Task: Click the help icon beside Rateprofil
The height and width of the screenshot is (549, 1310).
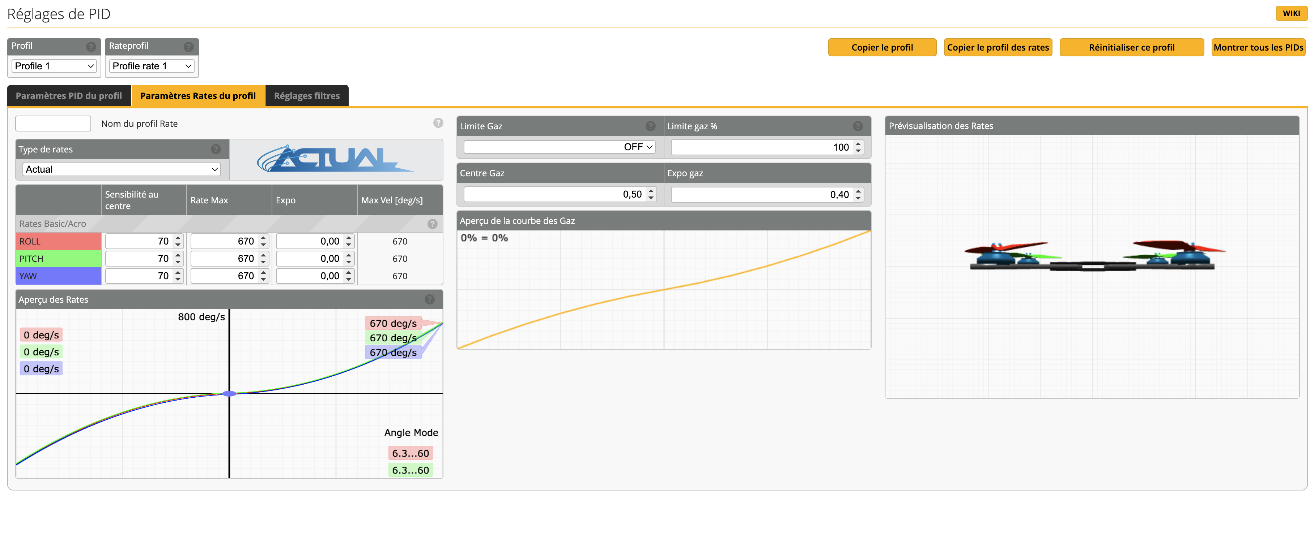Action: point(189,47)
